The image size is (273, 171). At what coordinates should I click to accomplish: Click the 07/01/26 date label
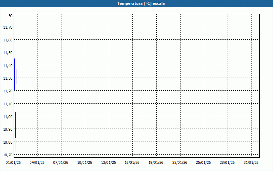point(61,163)
